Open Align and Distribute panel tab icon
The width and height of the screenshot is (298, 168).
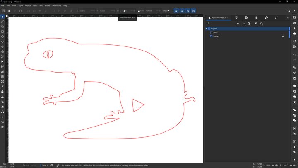(256, 17)
